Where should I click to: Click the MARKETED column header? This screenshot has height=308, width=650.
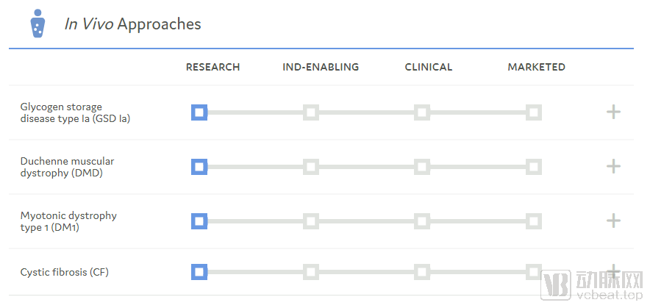tap(537, 67)
